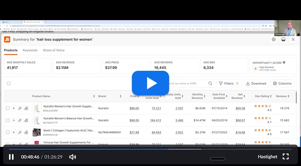Image resolution: width=301 pixels, height=166 pixels.
Task: Click the building icon in the second Nutrafol row
Action: tap(26, 120)
